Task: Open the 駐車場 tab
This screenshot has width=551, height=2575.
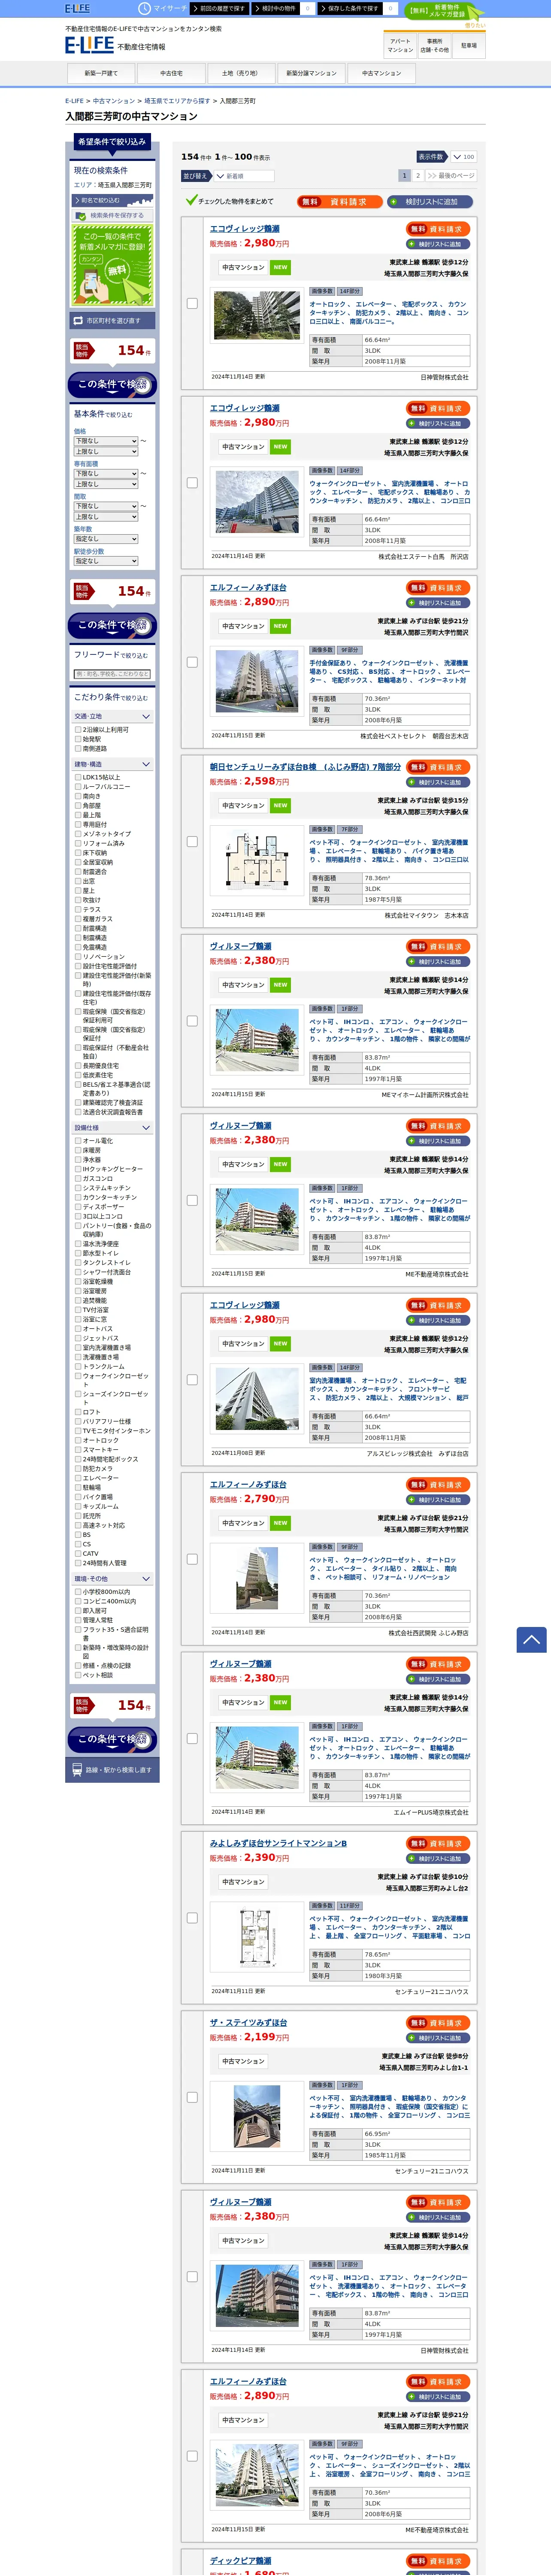Action: [x=468, y=46]
